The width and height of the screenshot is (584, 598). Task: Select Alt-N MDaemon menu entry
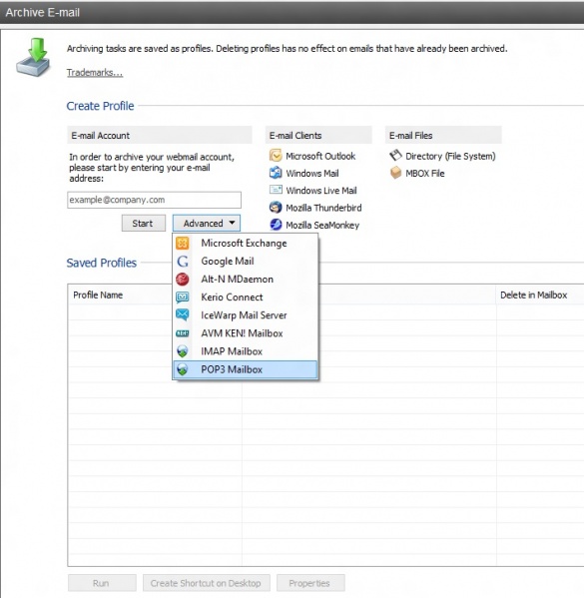point(245,280)
